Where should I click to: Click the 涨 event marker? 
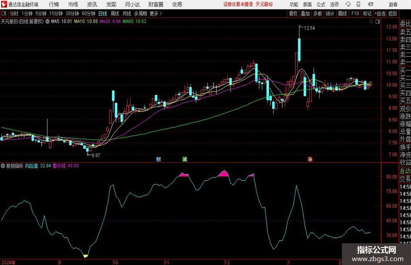pos(310,159)
